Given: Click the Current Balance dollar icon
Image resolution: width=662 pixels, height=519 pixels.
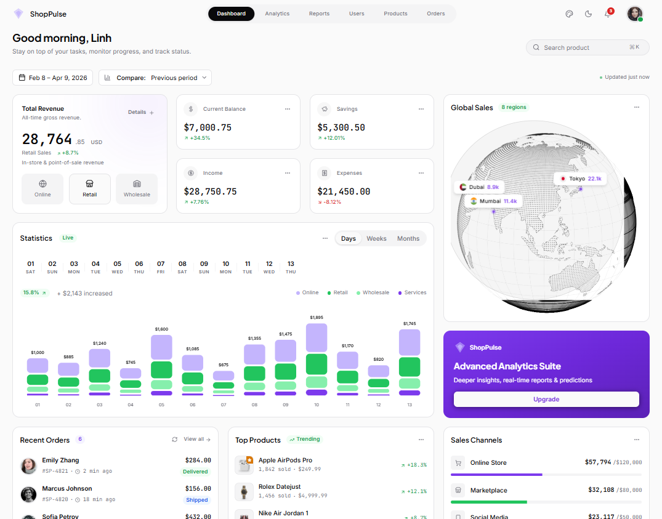Looking at the screenshot, I should tap(191, 109).
